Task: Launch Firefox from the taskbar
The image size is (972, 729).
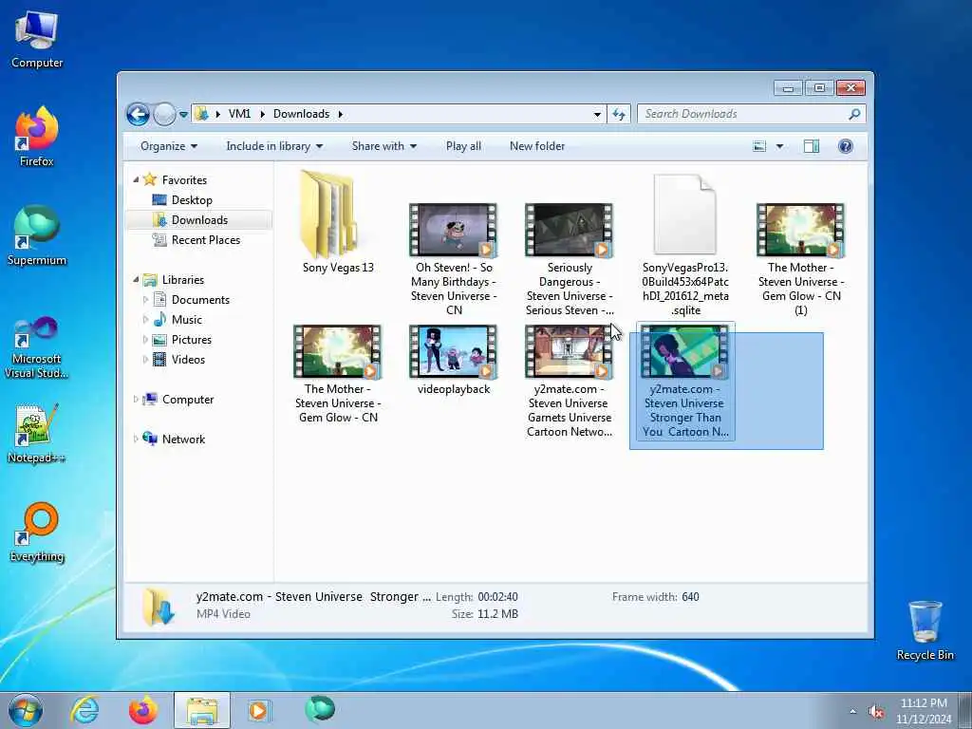Action: (x=142, y=710)
